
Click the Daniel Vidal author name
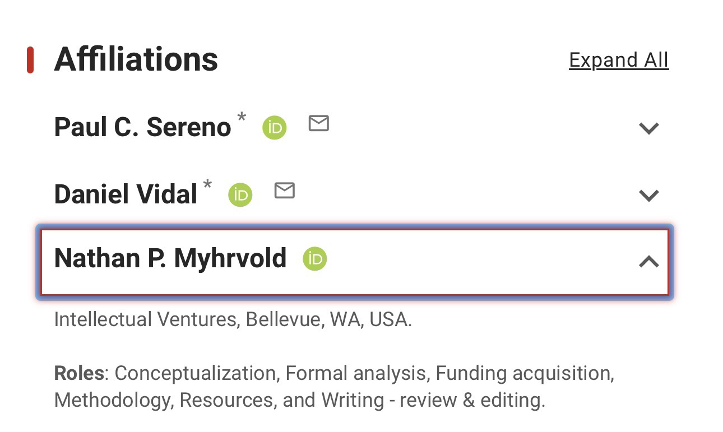[126, 194]
